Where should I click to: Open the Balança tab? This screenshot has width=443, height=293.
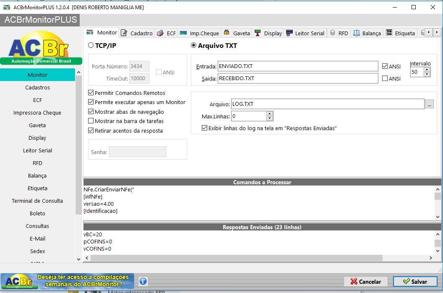[367, 33]
